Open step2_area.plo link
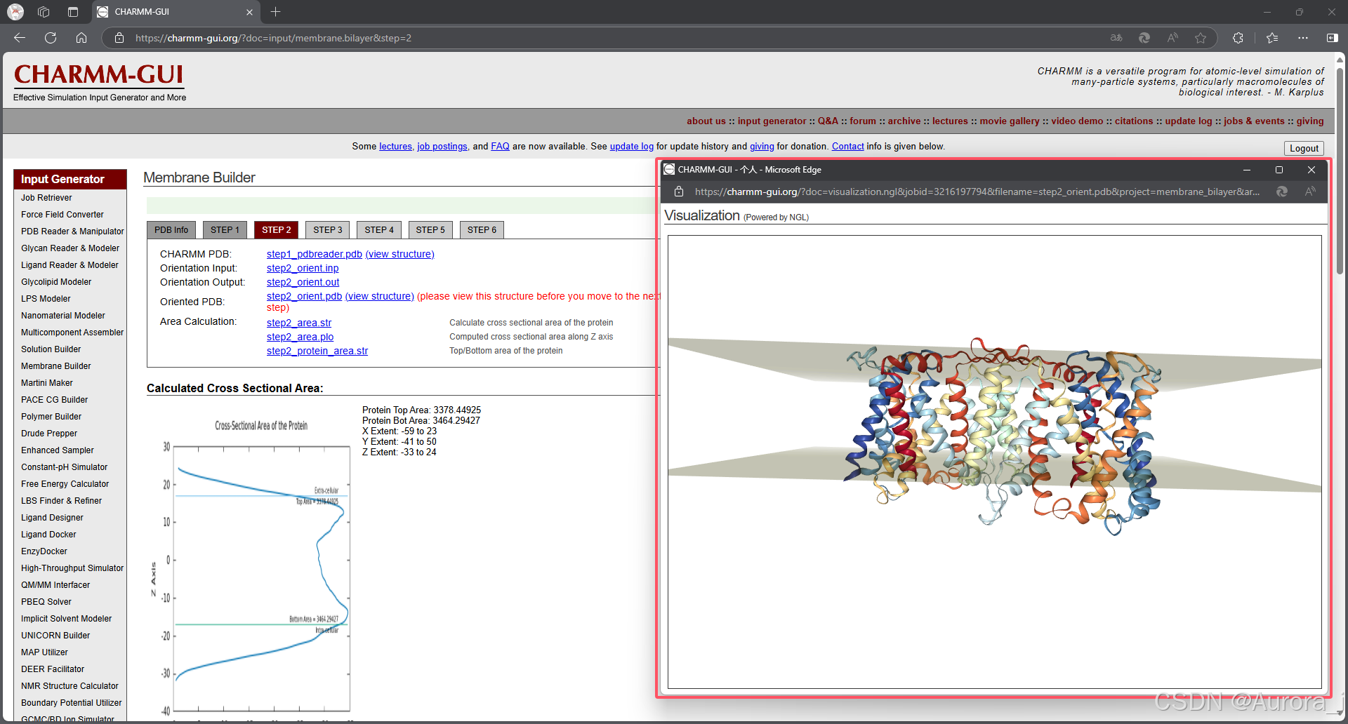The height and width of the screenshot is (724, 1348). tap(300, 337)
